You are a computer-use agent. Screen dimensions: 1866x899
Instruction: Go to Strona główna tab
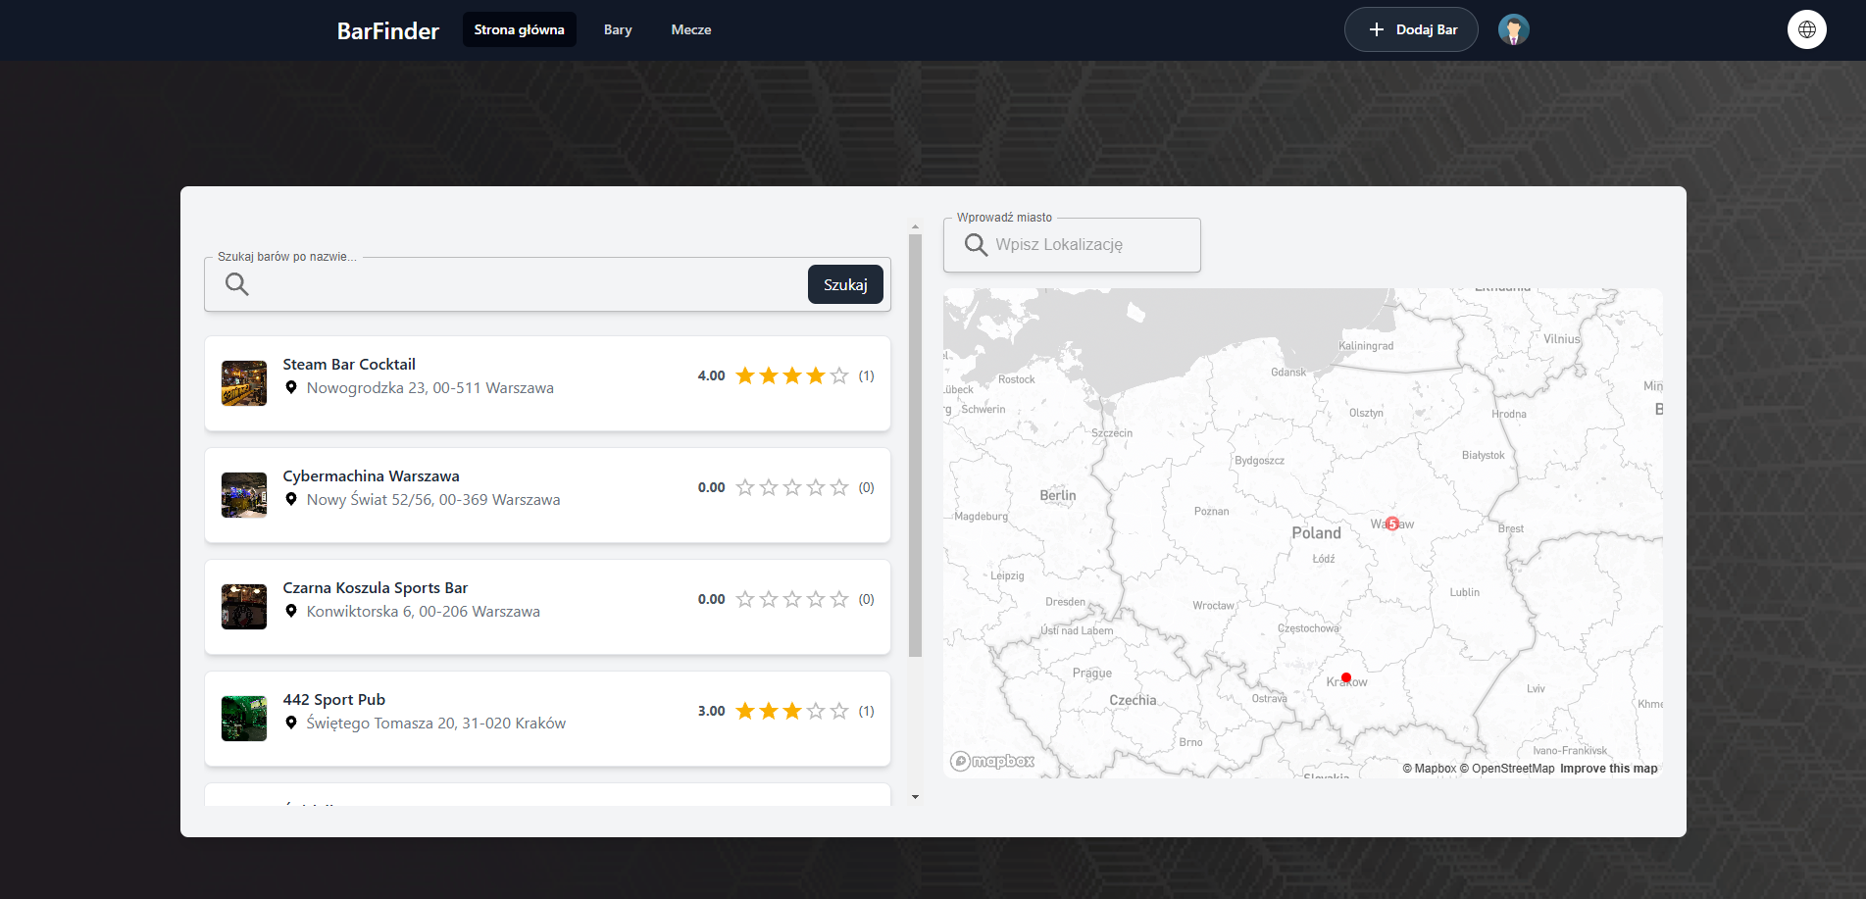coord(519,29)
